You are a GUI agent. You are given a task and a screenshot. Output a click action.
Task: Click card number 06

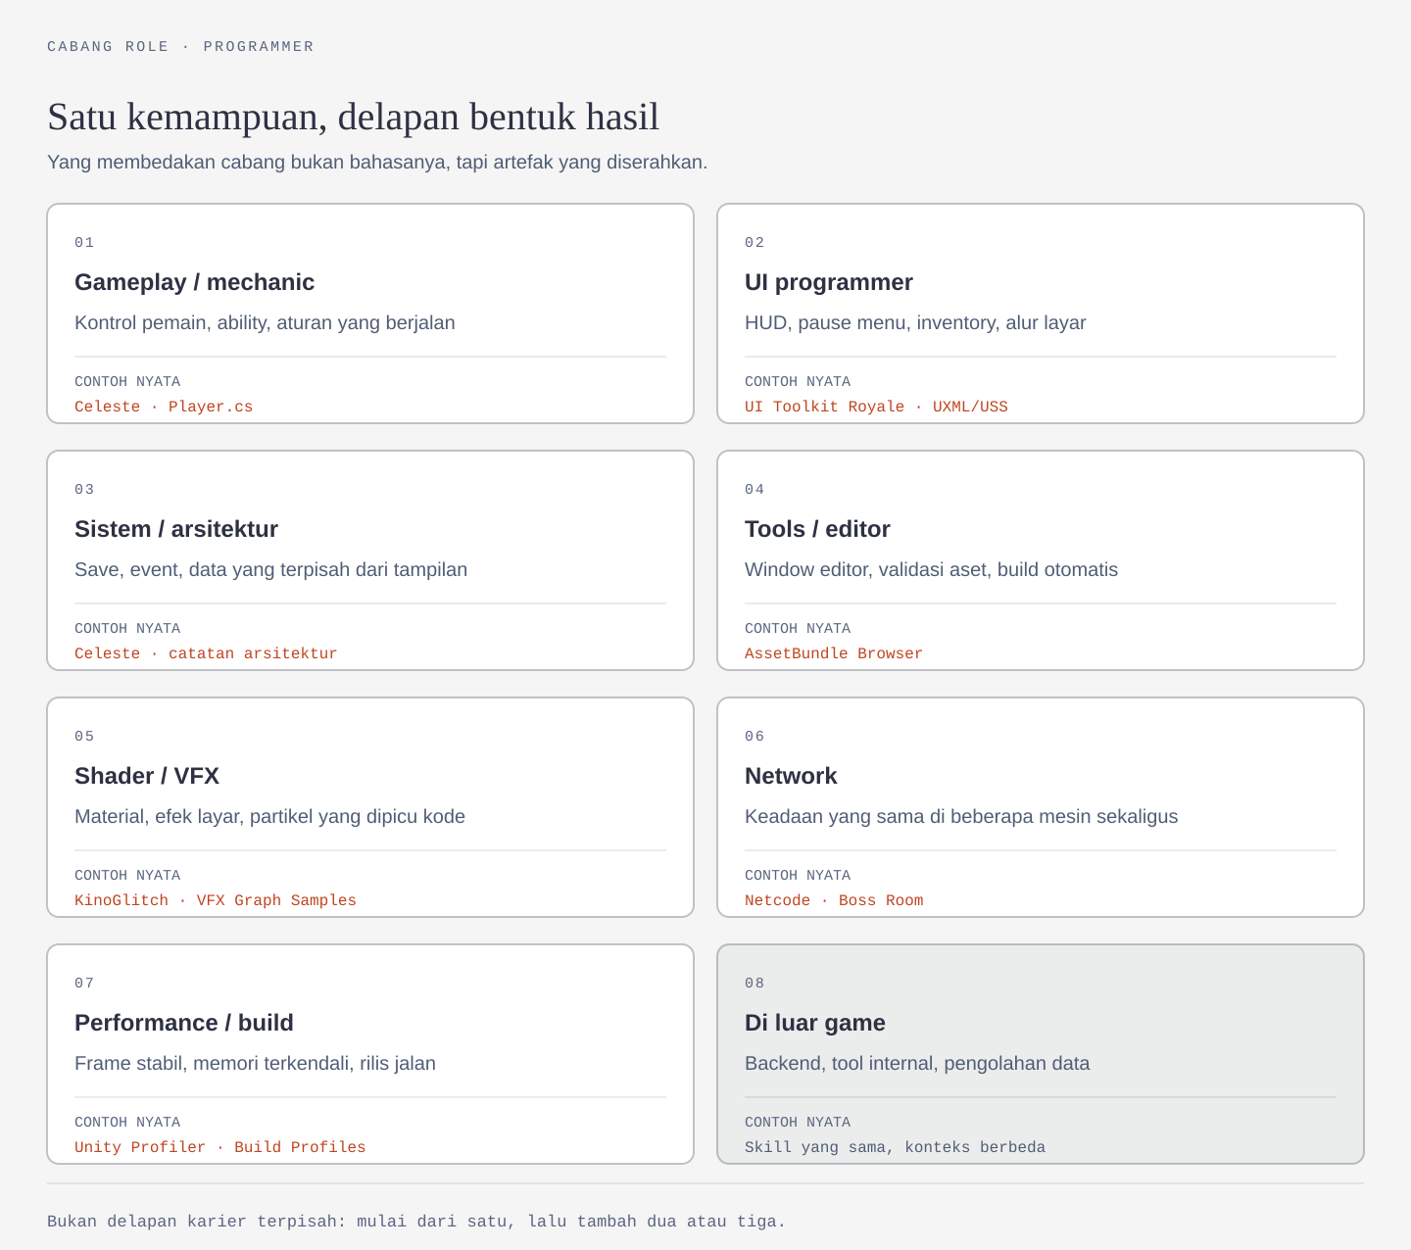(x=754, y=736)
